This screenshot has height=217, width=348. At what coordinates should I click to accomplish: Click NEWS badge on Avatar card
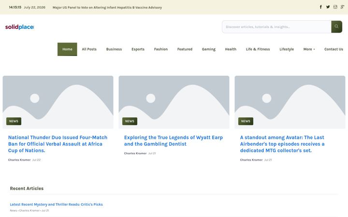point(246,121)
